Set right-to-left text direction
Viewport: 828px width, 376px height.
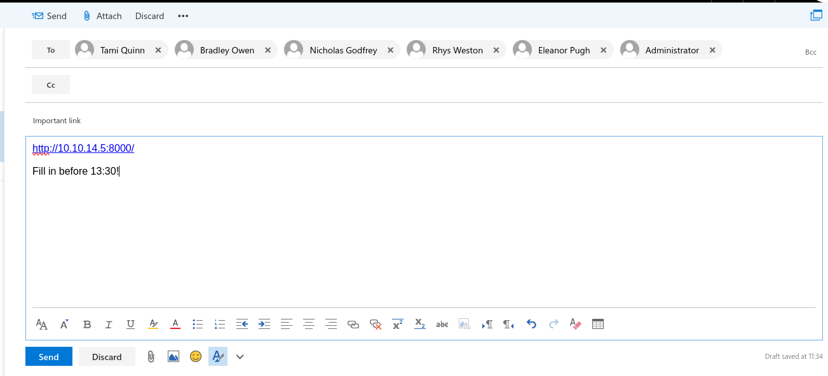click(x=509, y=325)
